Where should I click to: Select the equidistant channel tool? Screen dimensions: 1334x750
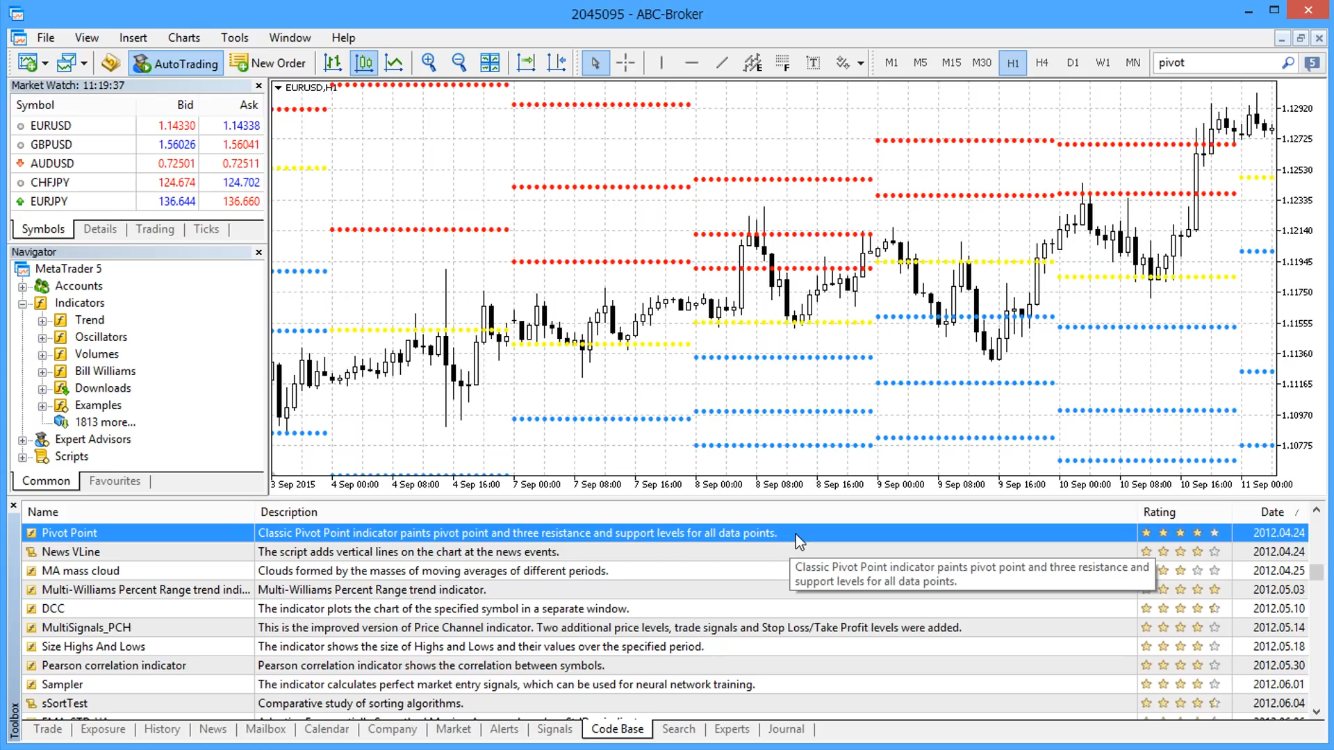[x=752, y=63]
